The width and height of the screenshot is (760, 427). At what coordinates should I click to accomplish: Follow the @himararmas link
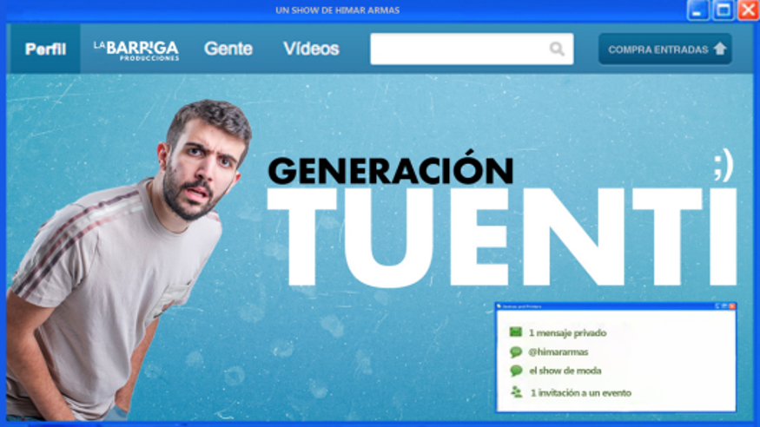558,351
